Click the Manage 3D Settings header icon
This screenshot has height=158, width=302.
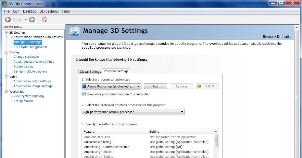pyautogui.click(x=74, y=31)
